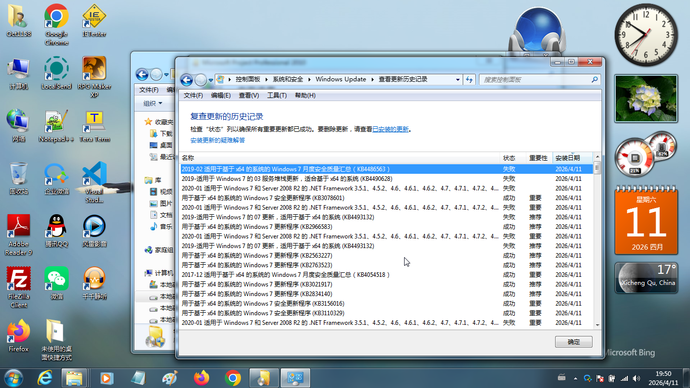This screenshot has height=388, width=690.
Task: Open the Recycle Bin (回收站)
Action: click(x=19, y=175)
